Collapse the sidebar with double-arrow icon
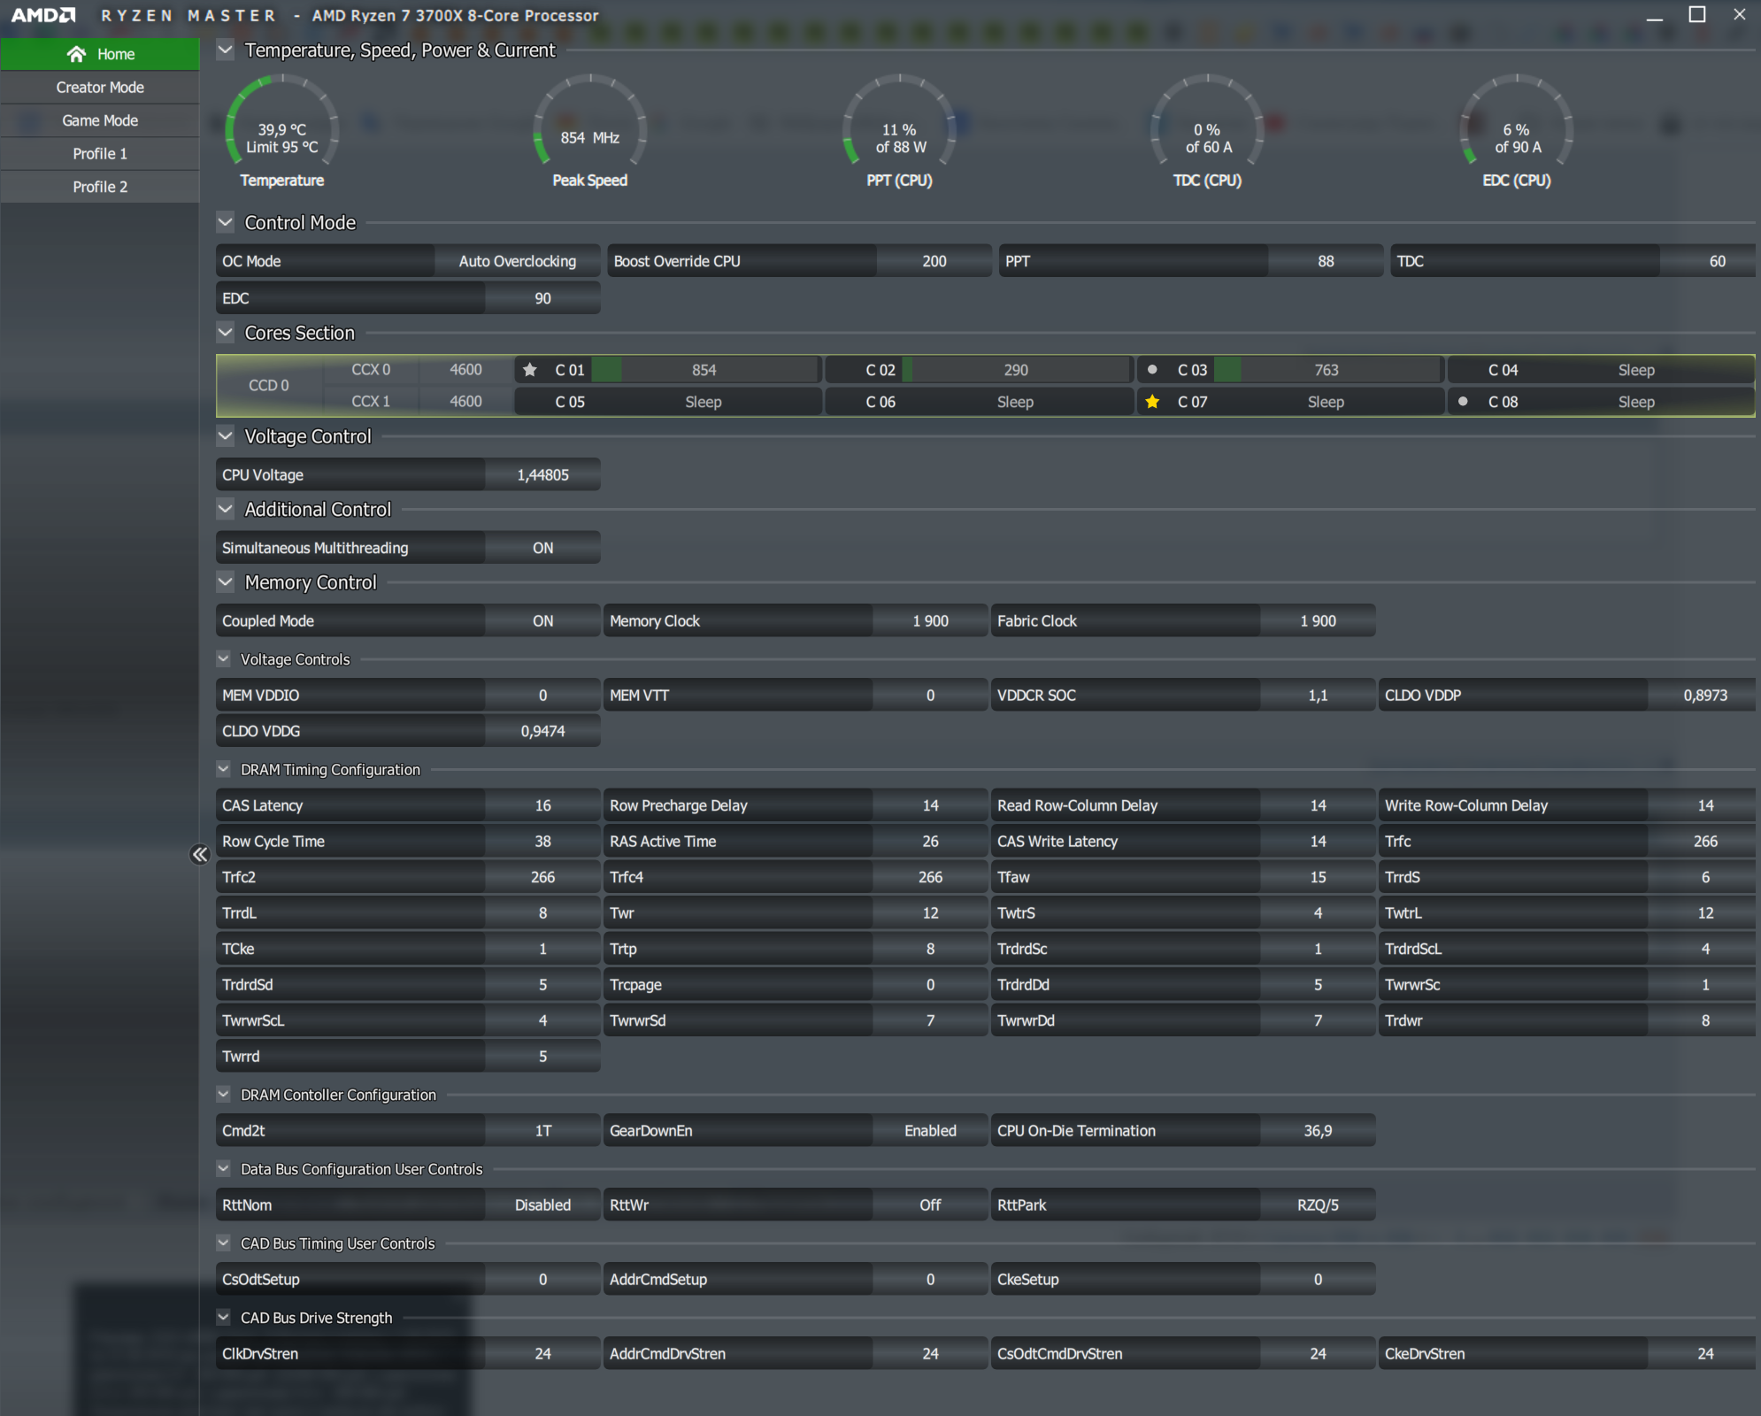This screenshot has height=1416, width=1761. tap(199, 854)
